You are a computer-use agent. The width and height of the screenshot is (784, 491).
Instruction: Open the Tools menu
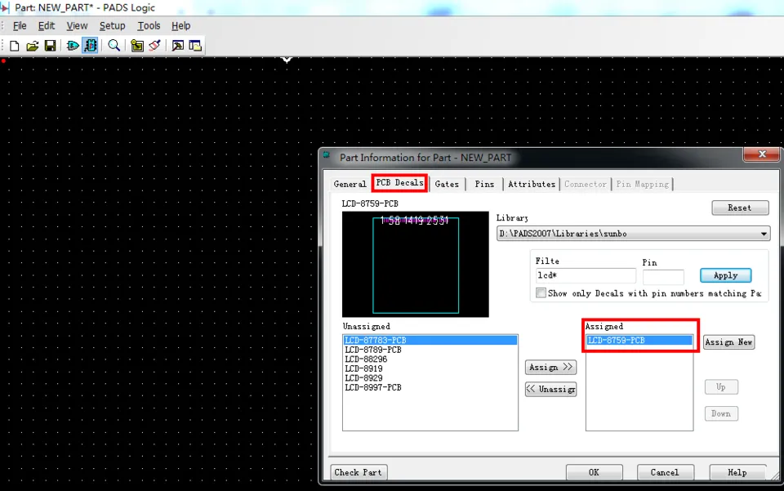tap(149, 26)
